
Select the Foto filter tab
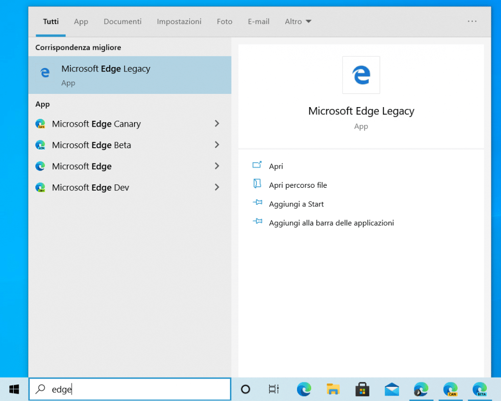tap(225, 22)
